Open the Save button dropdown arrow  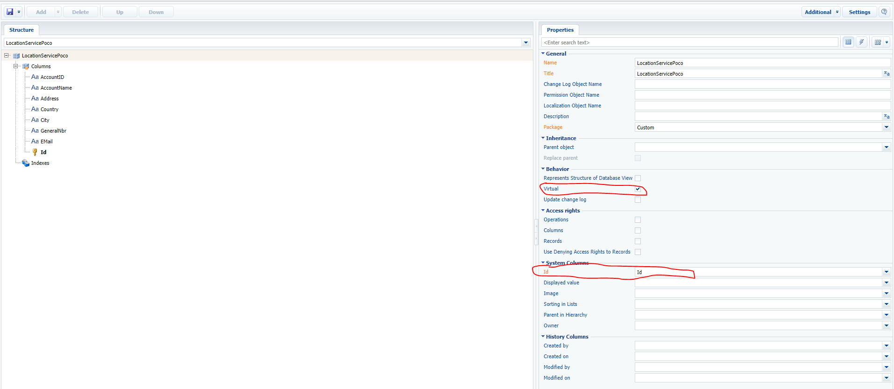pyautogui.click(x=19, y=12)
